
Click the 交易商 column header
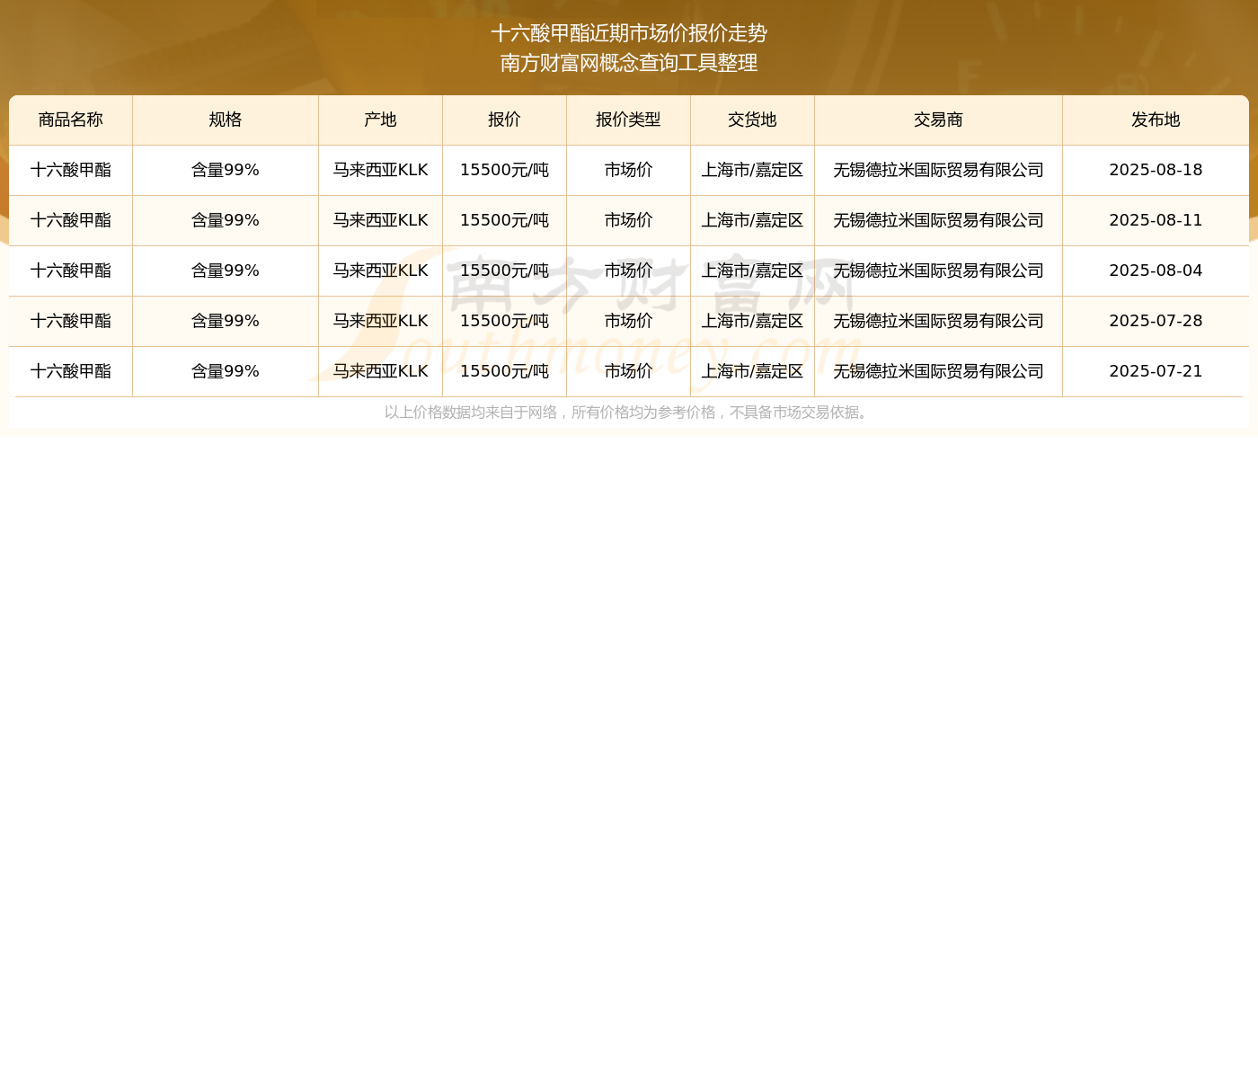(939, 120)
